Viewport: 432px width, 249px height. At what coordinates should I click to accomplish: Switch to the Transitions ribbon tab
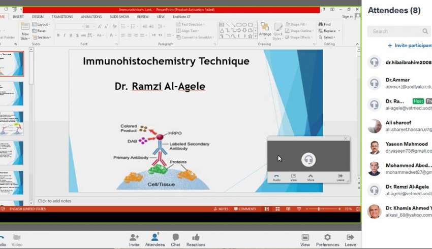[62, 17]
